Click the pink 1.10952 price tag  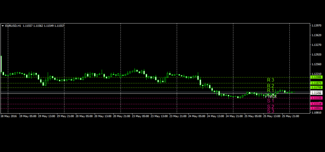coord(317,108)
